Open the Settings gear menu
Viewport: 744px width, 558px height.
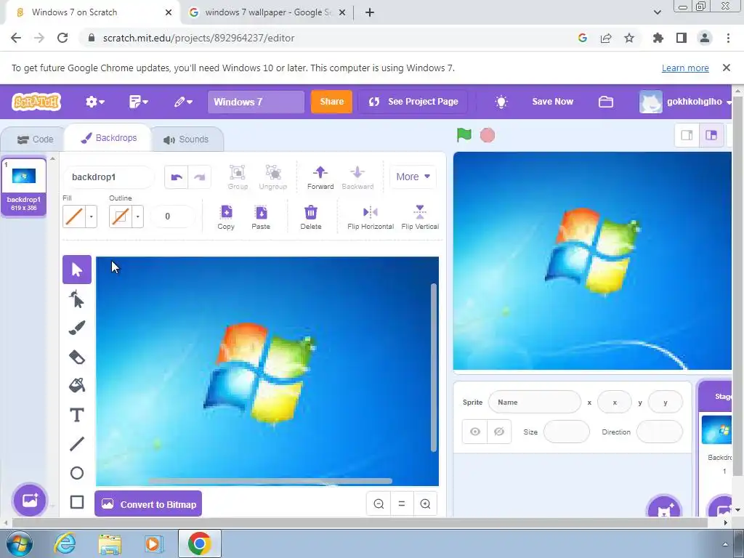[x=95, y=102]
